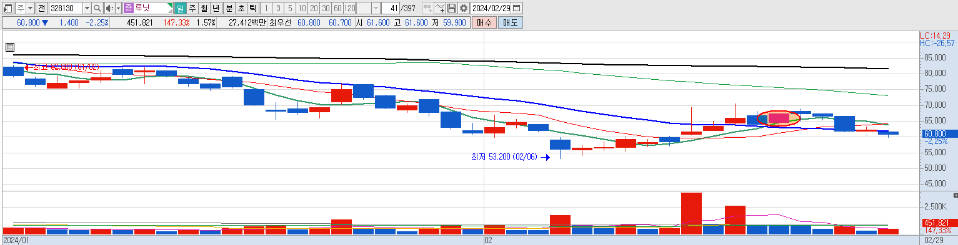958x245 pixels.
Task: Choose the 1 interval button
Action: pyautogui.click(x=266, y=8)
